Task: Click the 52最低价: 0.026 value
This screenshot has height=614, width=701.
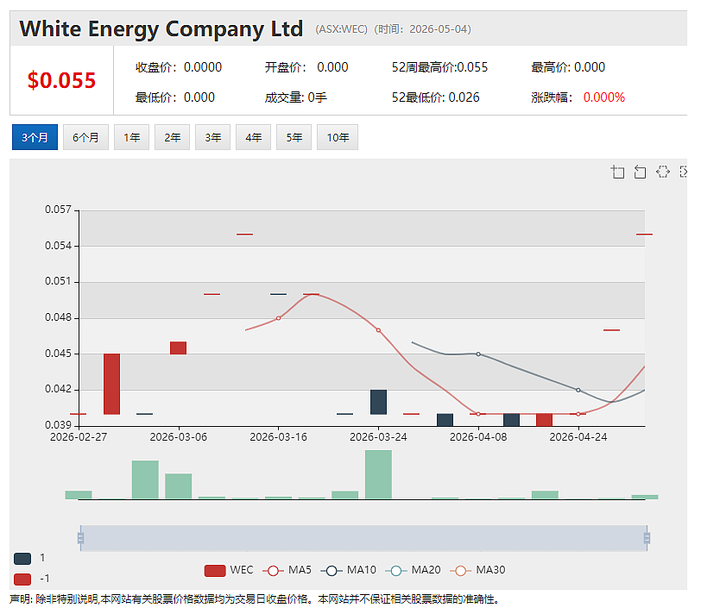Action: click(436, 97)
